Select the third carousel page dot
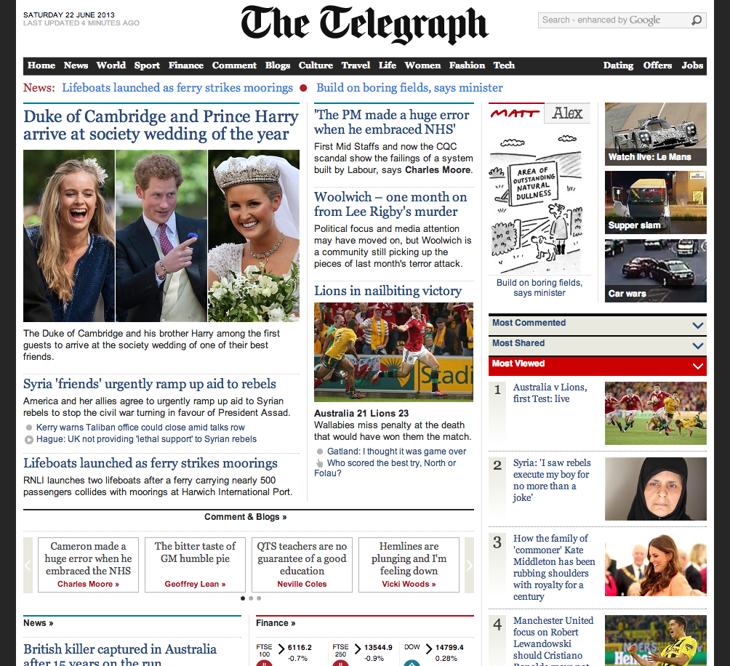The image size is (730, 666). click(x=259, y=598)
